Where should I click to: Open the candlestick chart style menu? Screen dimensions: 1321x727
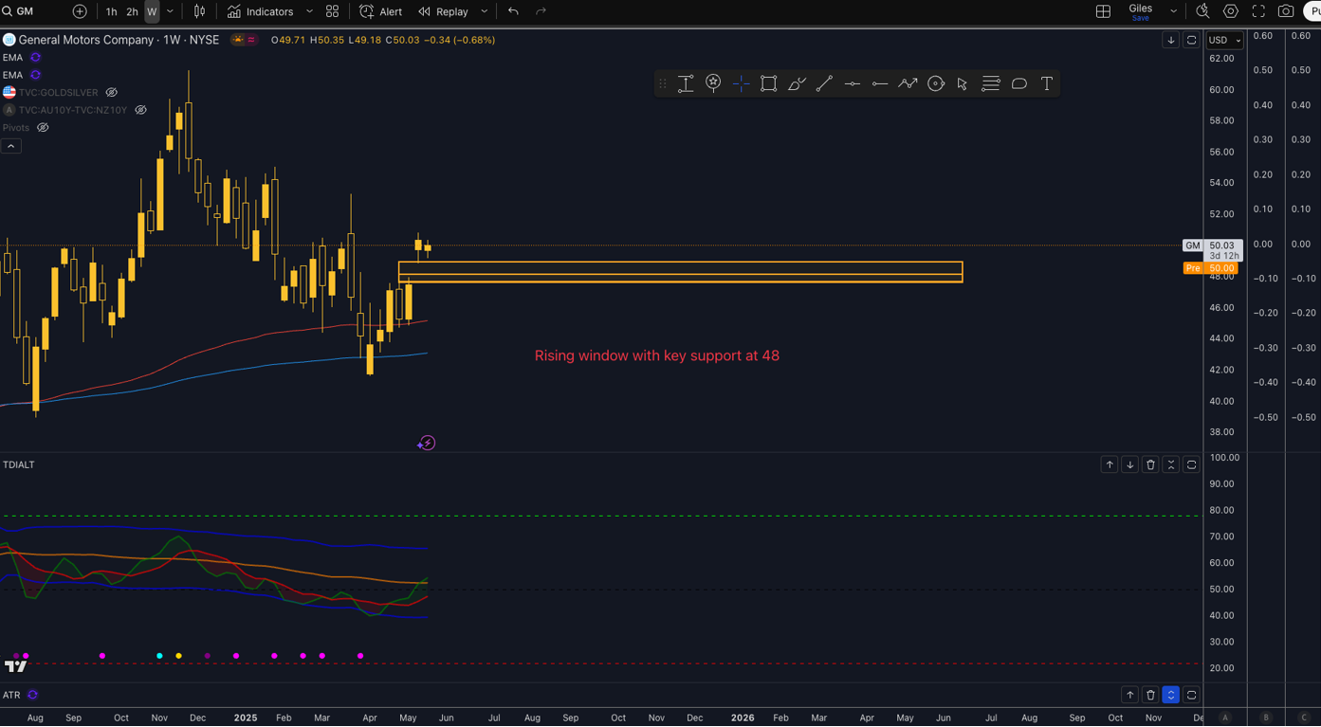(x=200, y=11)
